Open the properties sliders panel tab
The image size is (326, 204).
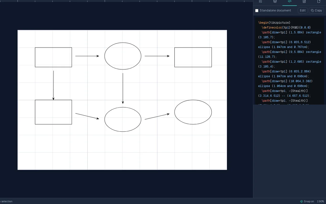tap(261, 2)
